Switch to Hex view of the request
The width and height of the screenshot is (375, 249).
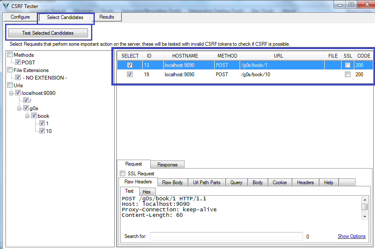point(147,191)
